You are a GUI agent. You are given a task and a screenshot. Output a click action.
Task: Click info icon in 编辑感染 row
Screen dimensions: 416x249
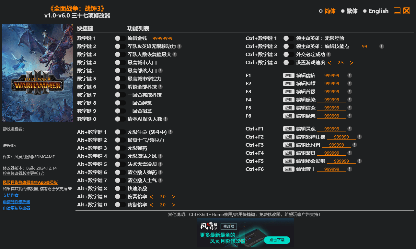tap(350, 100)
